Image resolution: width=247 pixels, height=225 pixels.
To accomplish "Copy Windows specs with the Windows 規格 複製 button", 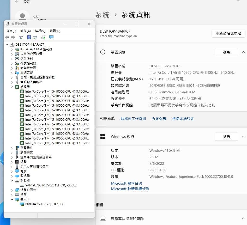I will pos(226,137).
